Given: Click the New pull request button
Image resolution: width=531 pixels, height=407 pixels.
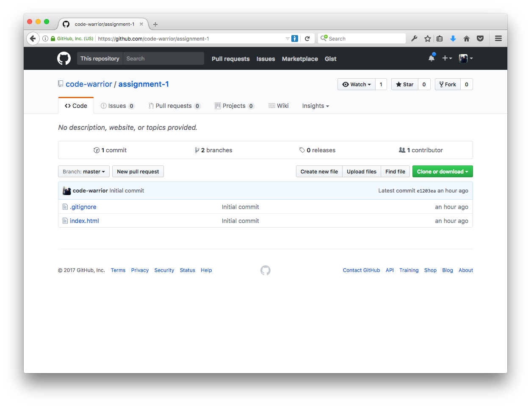Looking at the screenshot, I should (x=138, y=172).
